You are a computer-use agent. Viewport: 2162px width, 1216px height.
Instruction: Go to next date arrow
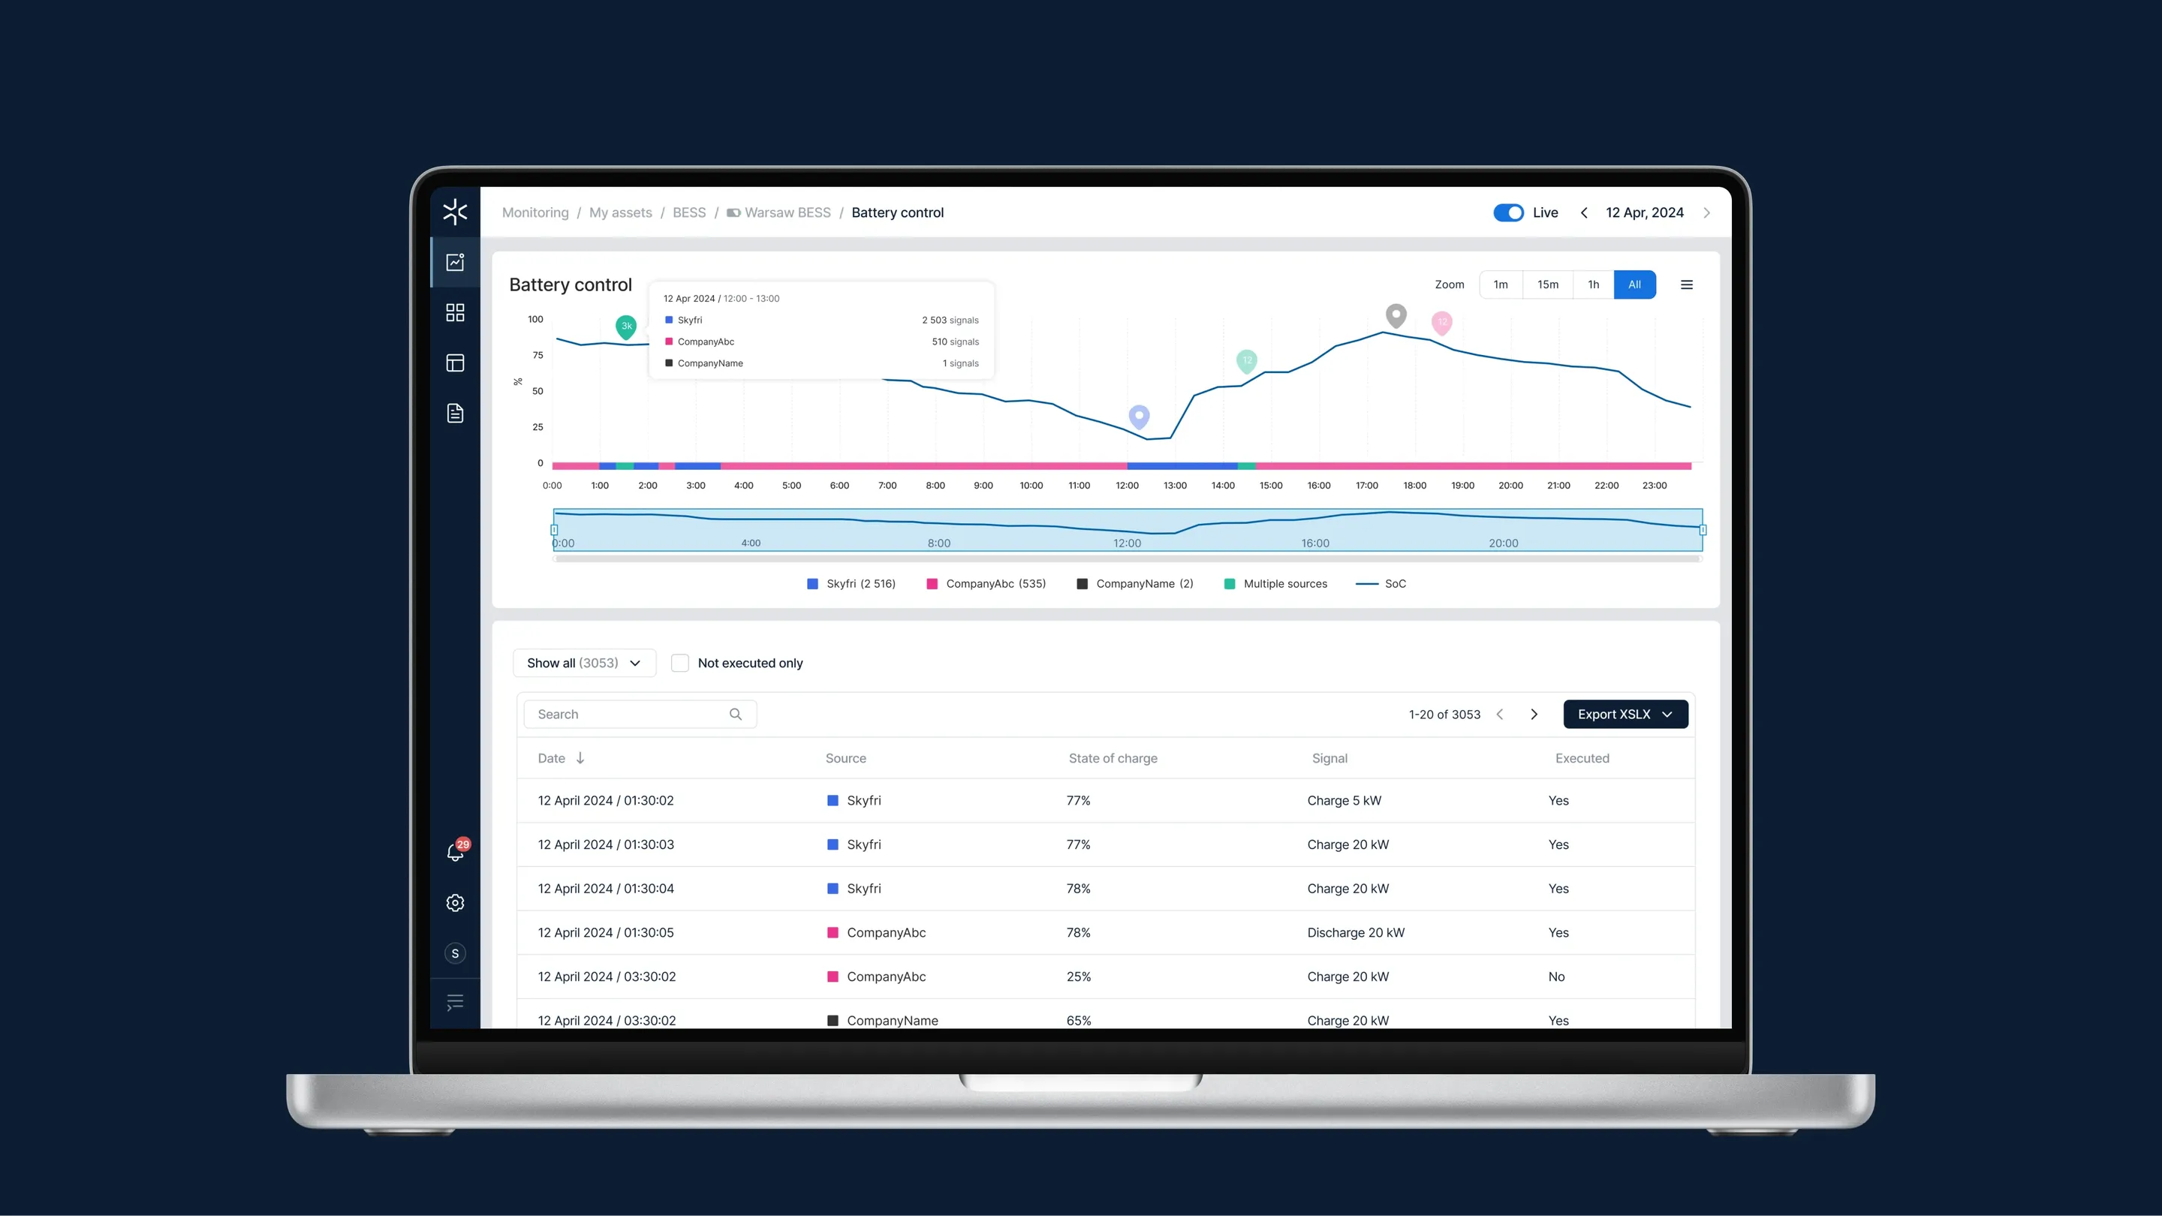[1706, 213]
